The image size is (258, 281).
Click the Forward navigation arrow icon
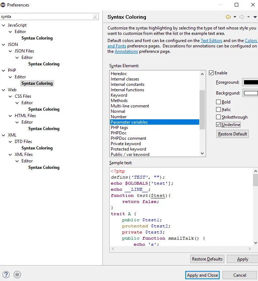pos(242,17)
